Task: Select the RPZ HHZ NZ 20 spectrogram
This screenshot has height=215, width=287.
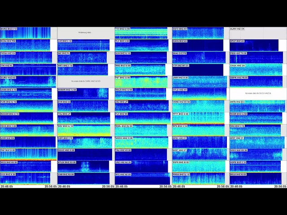Action: [x=143, y=179]
